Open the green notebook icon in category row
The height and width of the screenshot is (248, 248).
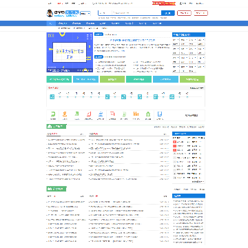click(53, 114)
